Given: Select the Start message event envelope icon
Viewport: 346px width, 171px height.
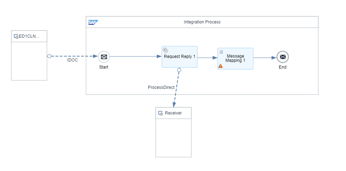Looking at the screenshot, I should tap(104, 57).
